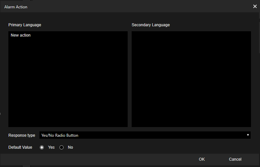Click the Primary Language label
This screenshot has height=167, width=260.
[x=25, y=25]
